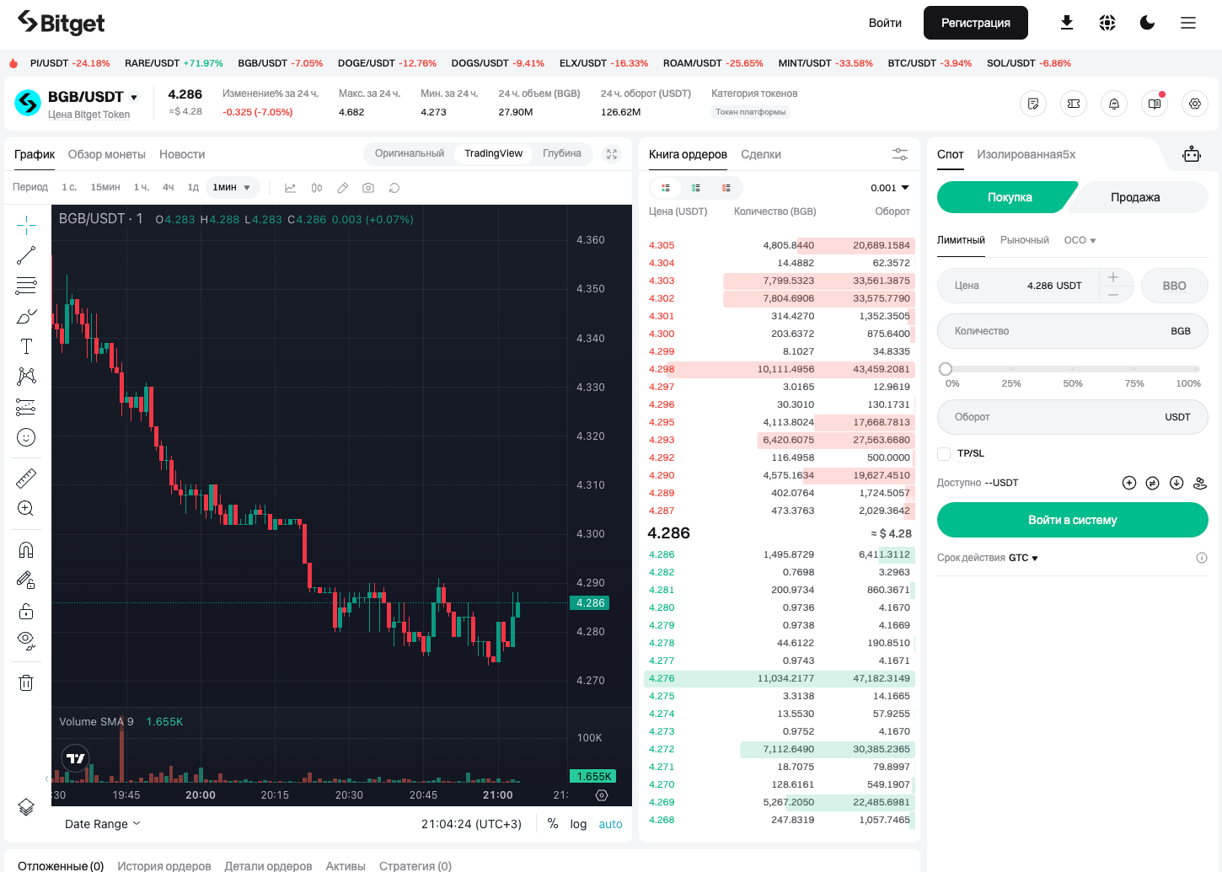Open the download app icon
The width and height of the screenshot is (1222, 872).
[x=1067, y=23]
